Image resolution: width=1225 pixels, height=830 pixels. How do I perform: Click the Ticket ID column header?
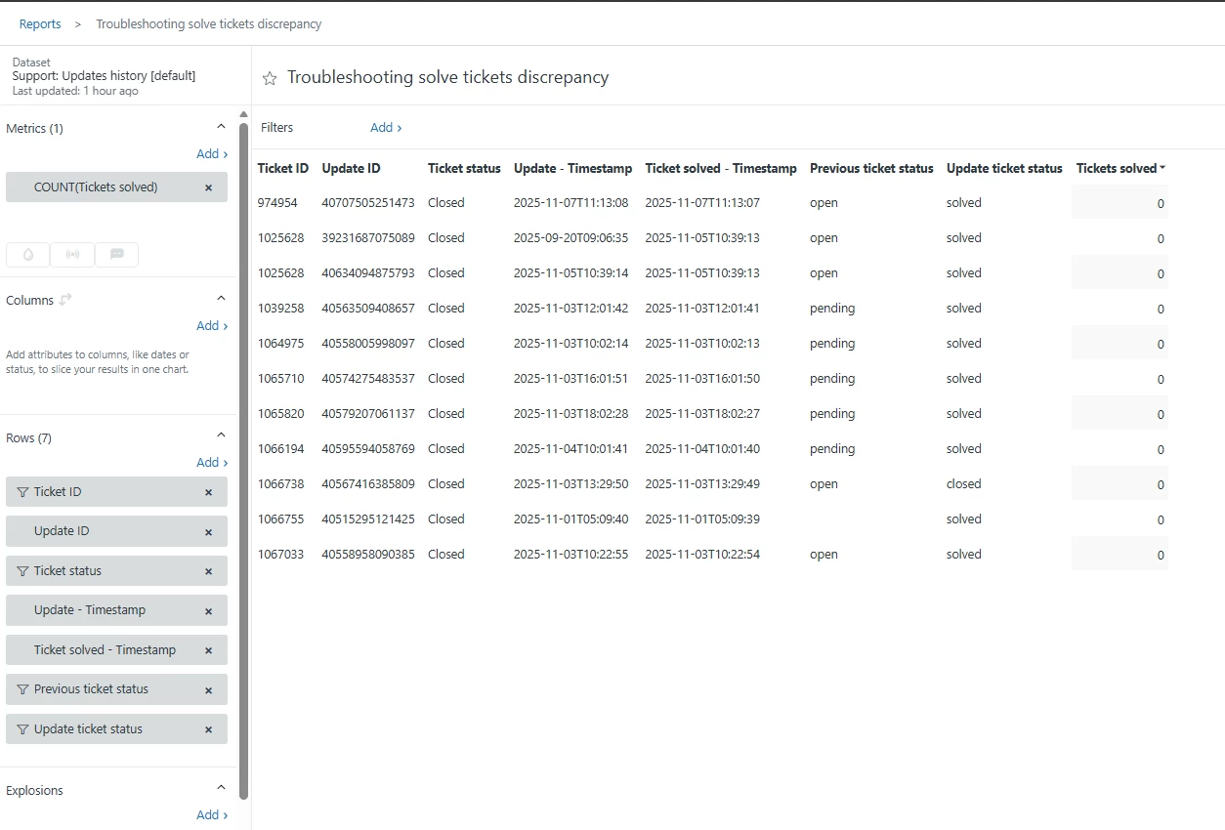pos(283,169)
